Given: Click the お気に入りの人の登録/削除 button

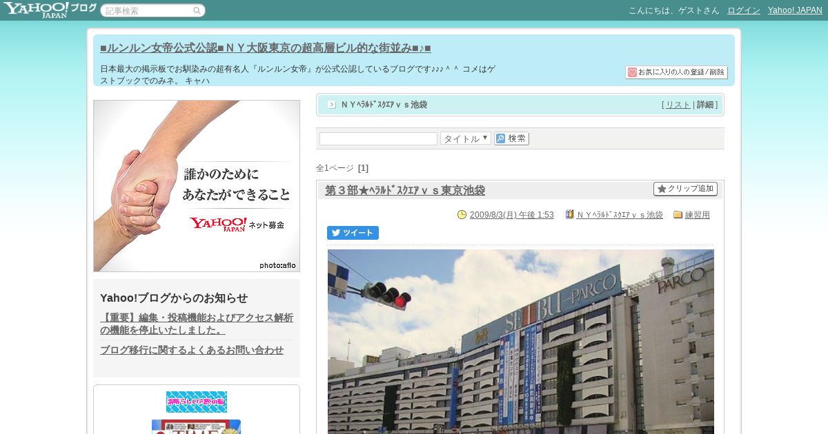Looking at the screenshot, I should (x=676, y=72).
